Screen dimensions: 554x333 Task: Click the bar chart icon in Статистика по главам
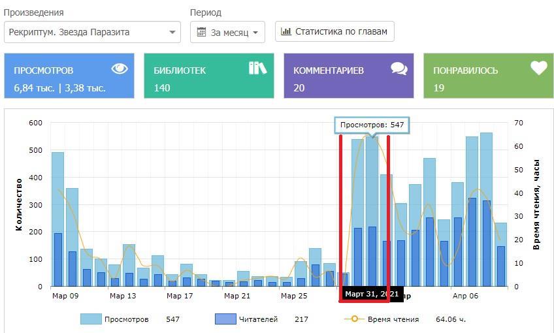[286, 31]
